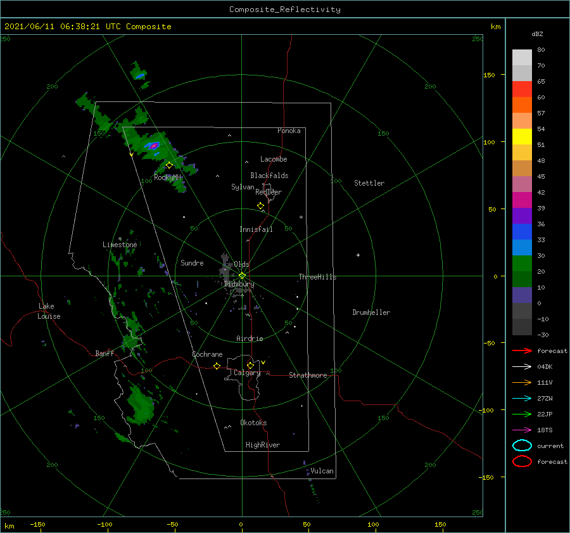Image resolution: width=570 pixels, height=533 pixels.
Task: Click the Didsbury town label
Action: (x=239, y=284)
